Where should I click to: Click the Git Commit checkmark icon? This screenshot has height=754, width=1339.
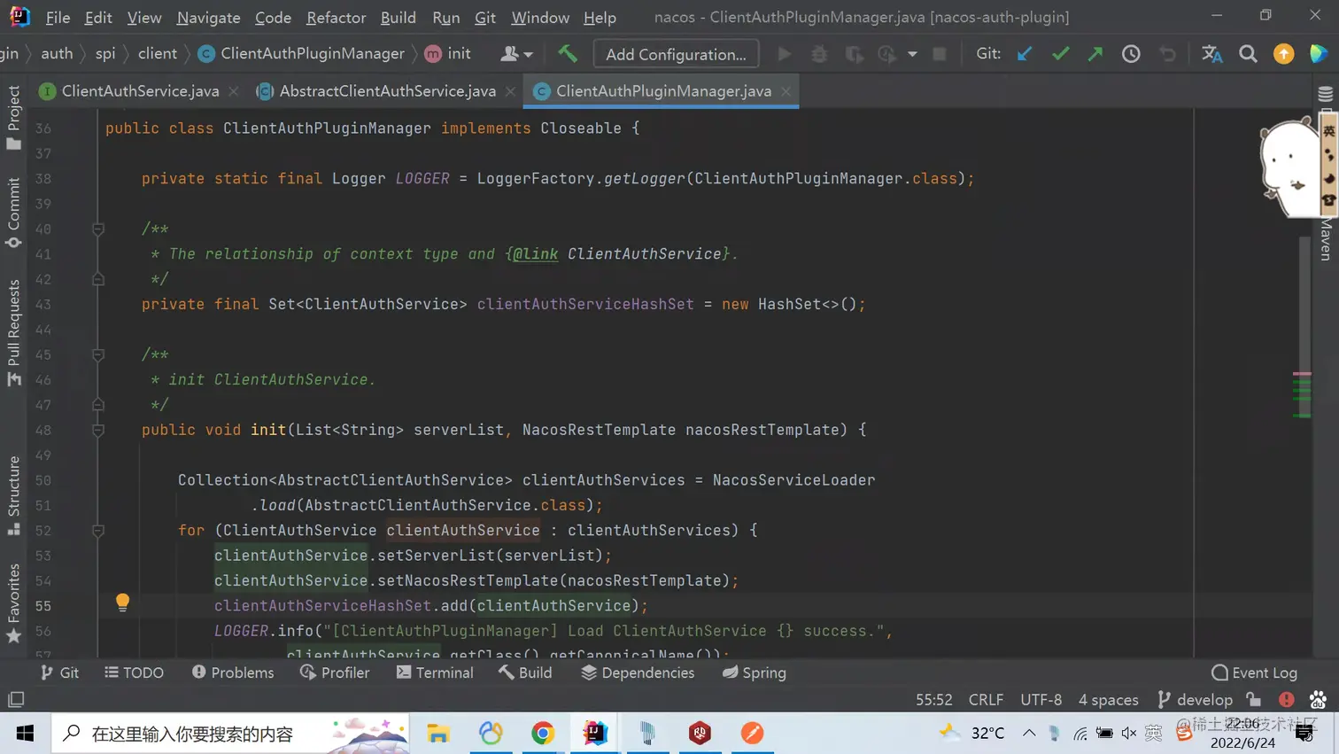[1060, 54]
